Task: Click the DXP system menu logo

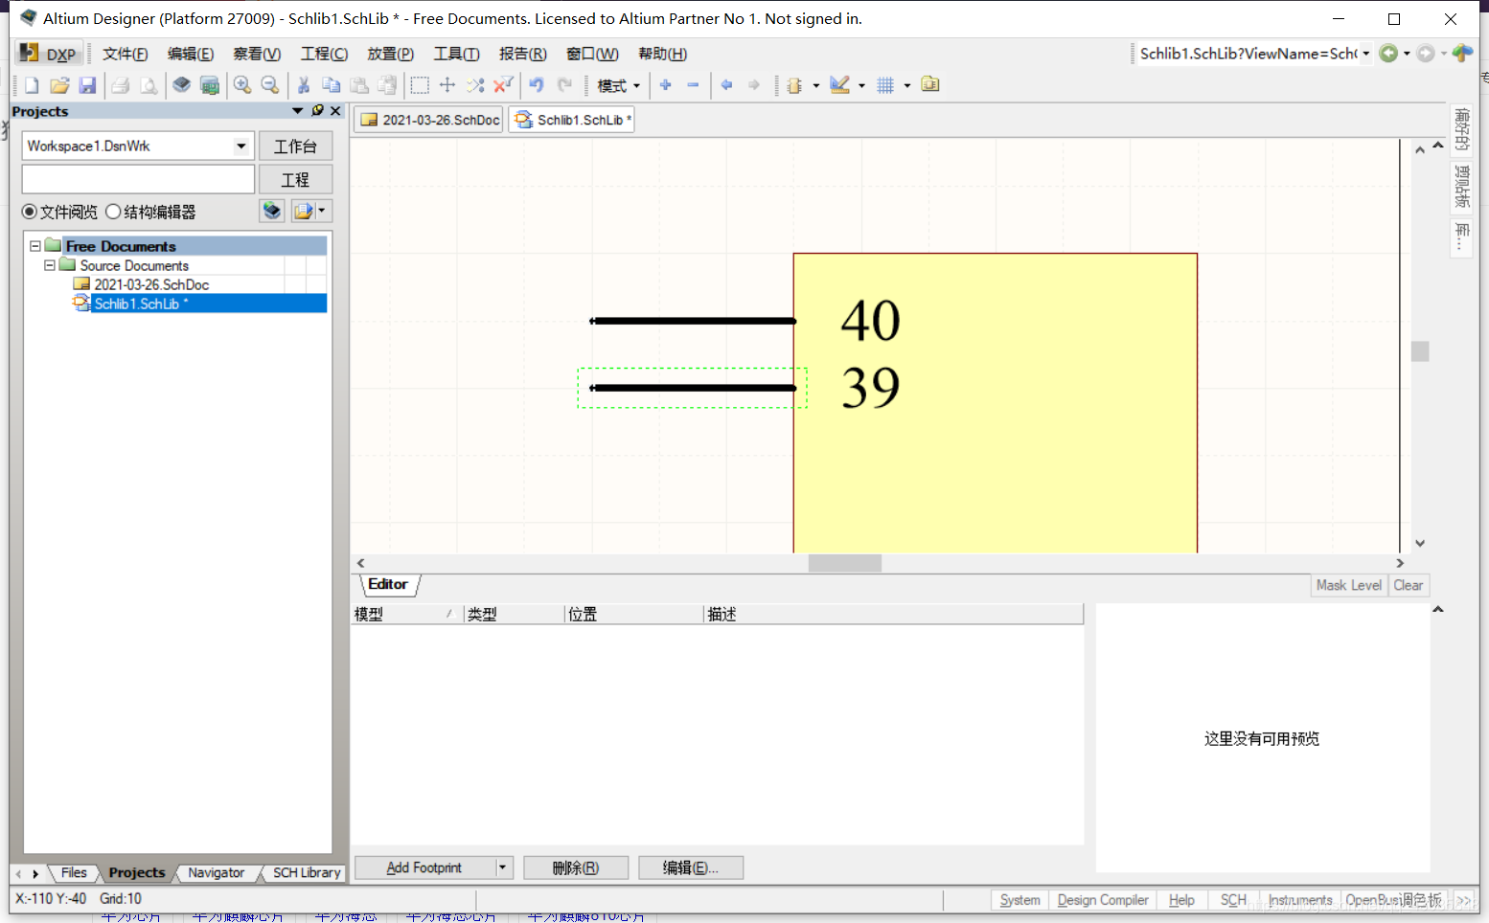Action: pos(48,54)
